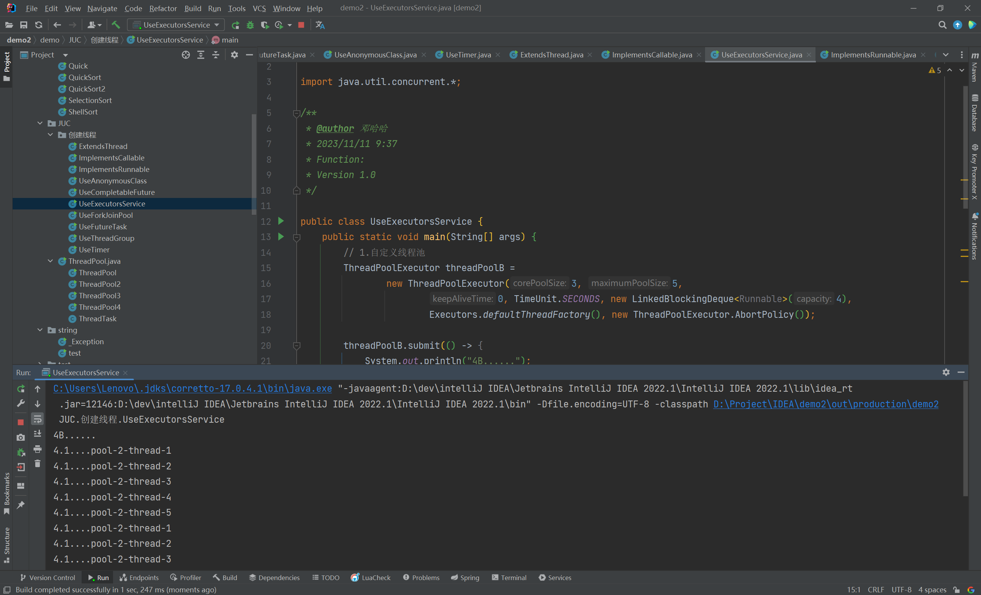Open the Terminal tool window

(509, 577)
